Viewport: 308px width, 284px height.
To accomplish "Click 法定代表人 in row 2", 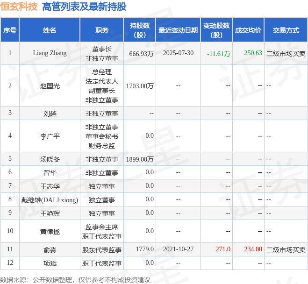I will click(102, 81).
